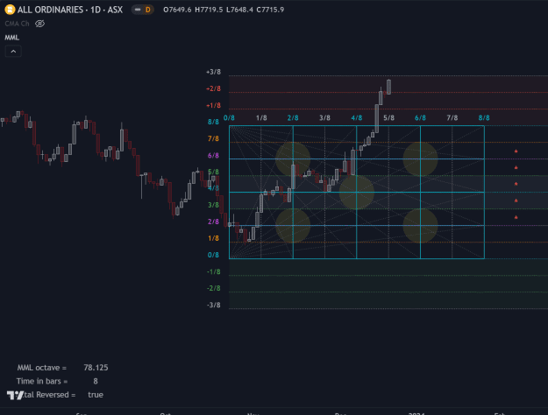This screenshot has width=548, height=415.
Task: Click the -1/8 level label
Action: (213, 271)
